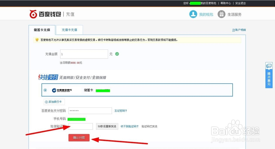This screenshot has height=149, width=275.
Task: Focus the 百度钱包支付密码 field
Action: tap(90, 111)
